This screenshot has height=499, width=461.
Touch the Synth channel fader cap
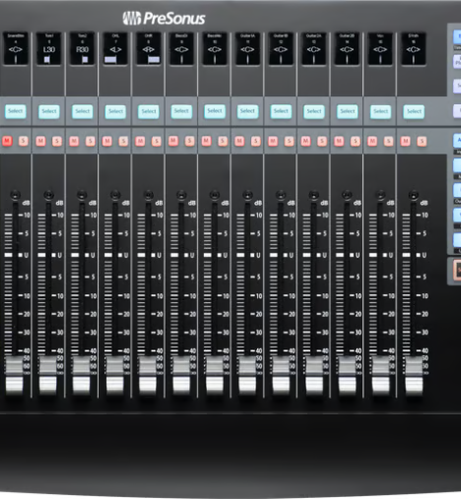pos(414,375)
